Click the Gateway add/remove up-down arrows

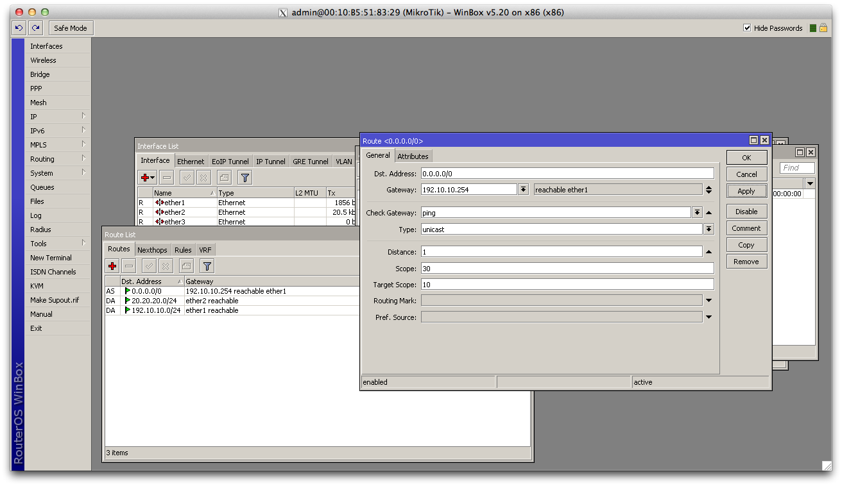pyautogui.click(x=709, y=189)
